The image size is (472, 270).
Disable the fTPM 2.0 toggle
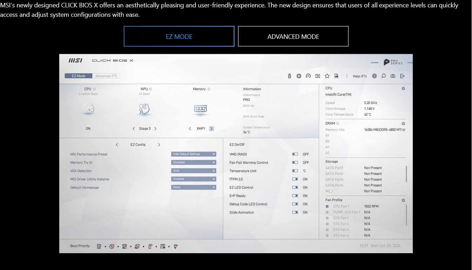[295, 179]
